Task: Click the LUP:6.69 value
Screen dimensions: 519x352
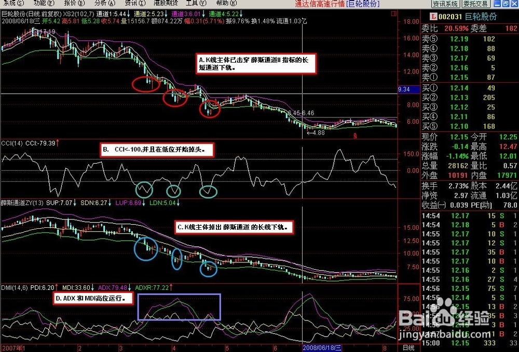Action: point(128,203)
